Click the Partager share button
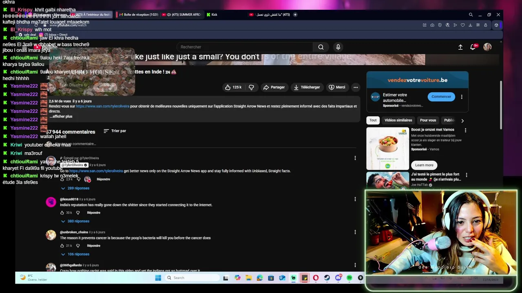This screenshot has height=293, width=522. click(x=274, y=87)
